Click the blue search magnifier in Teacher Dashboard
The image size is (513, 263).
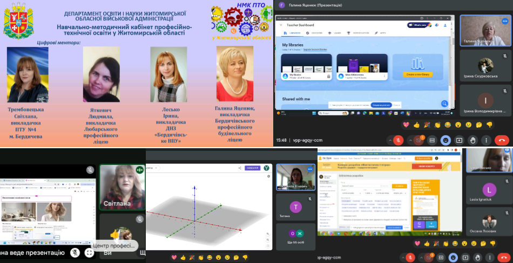coord(444,103)
